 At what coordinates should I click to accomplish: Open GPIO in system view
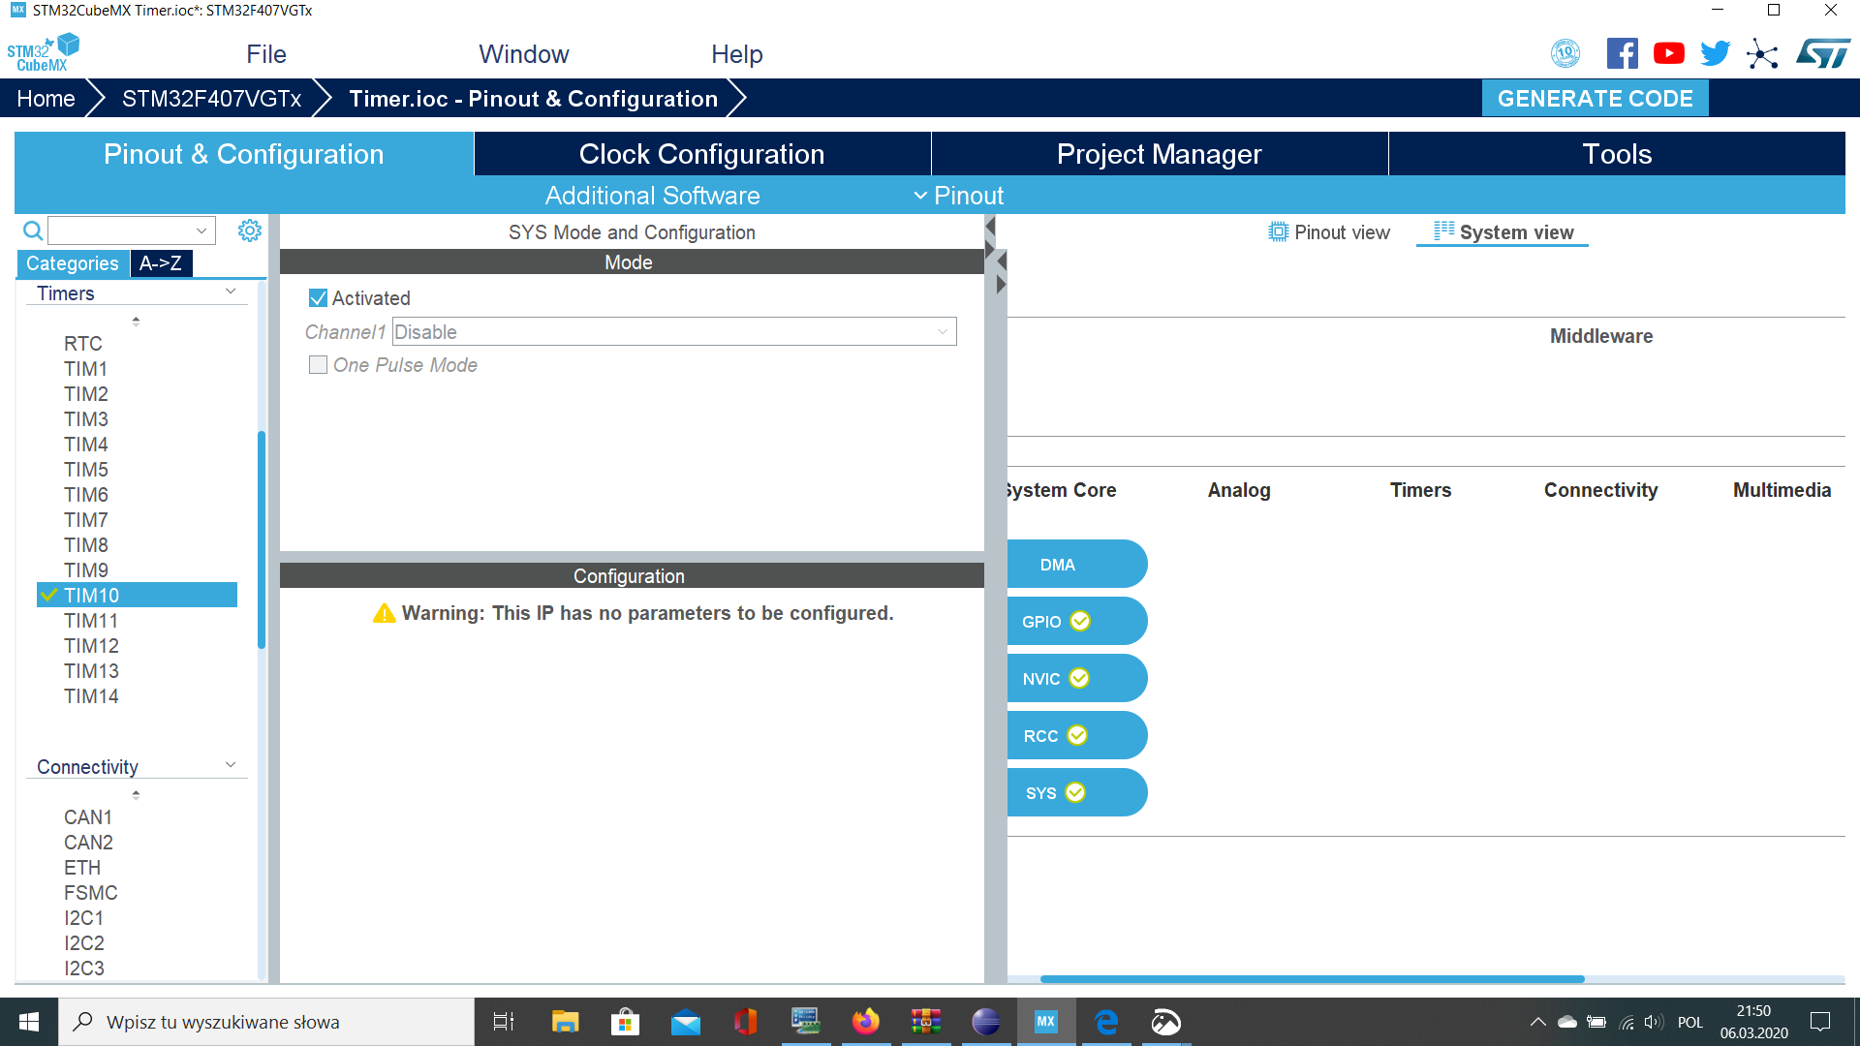click(x=1076, y=622)
